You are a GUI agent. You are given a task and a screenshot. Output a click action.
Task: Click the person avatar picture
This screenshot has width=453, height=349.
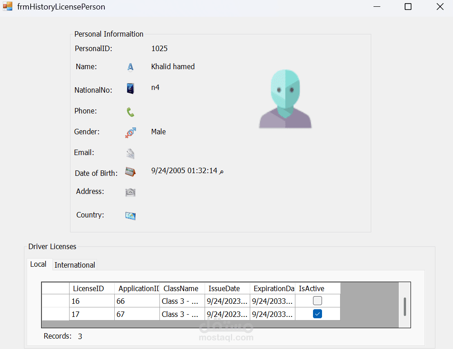pos(285,99)
